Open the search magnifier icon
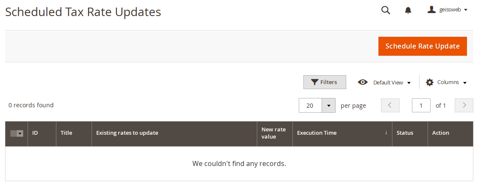This screenshot has height=185, width=478. click(386, 10)
